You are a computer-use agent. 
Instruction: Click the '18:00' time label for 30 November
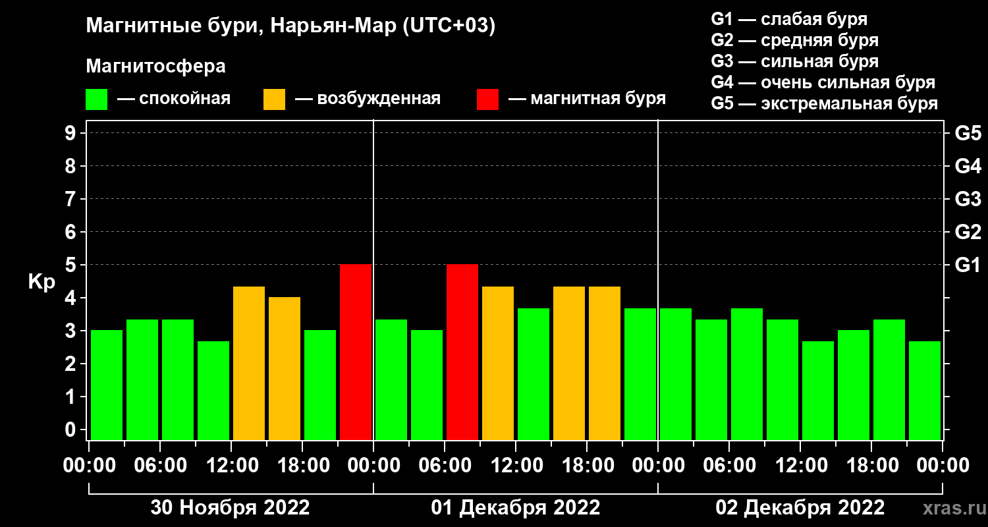302,466
